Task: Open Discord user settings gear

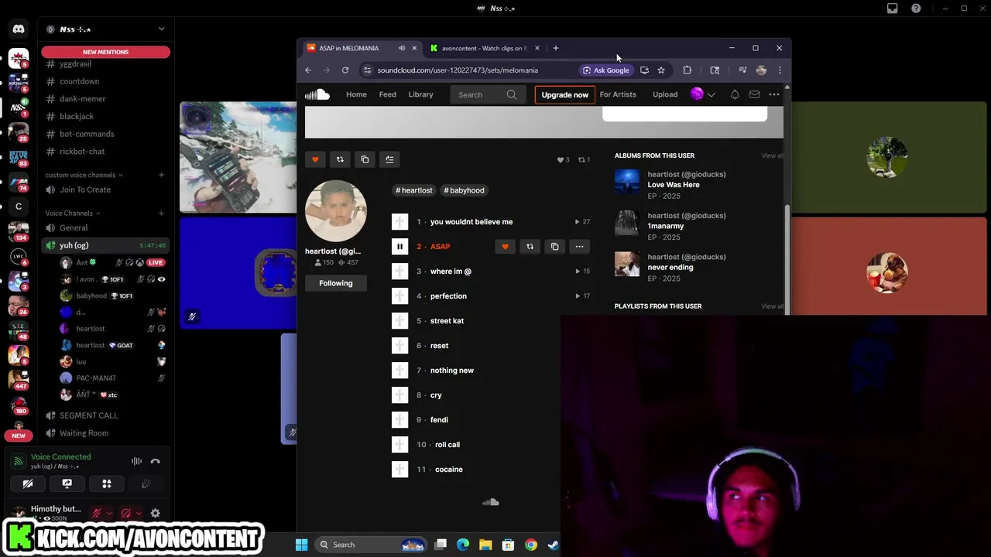Action: (x=156, y=513)
